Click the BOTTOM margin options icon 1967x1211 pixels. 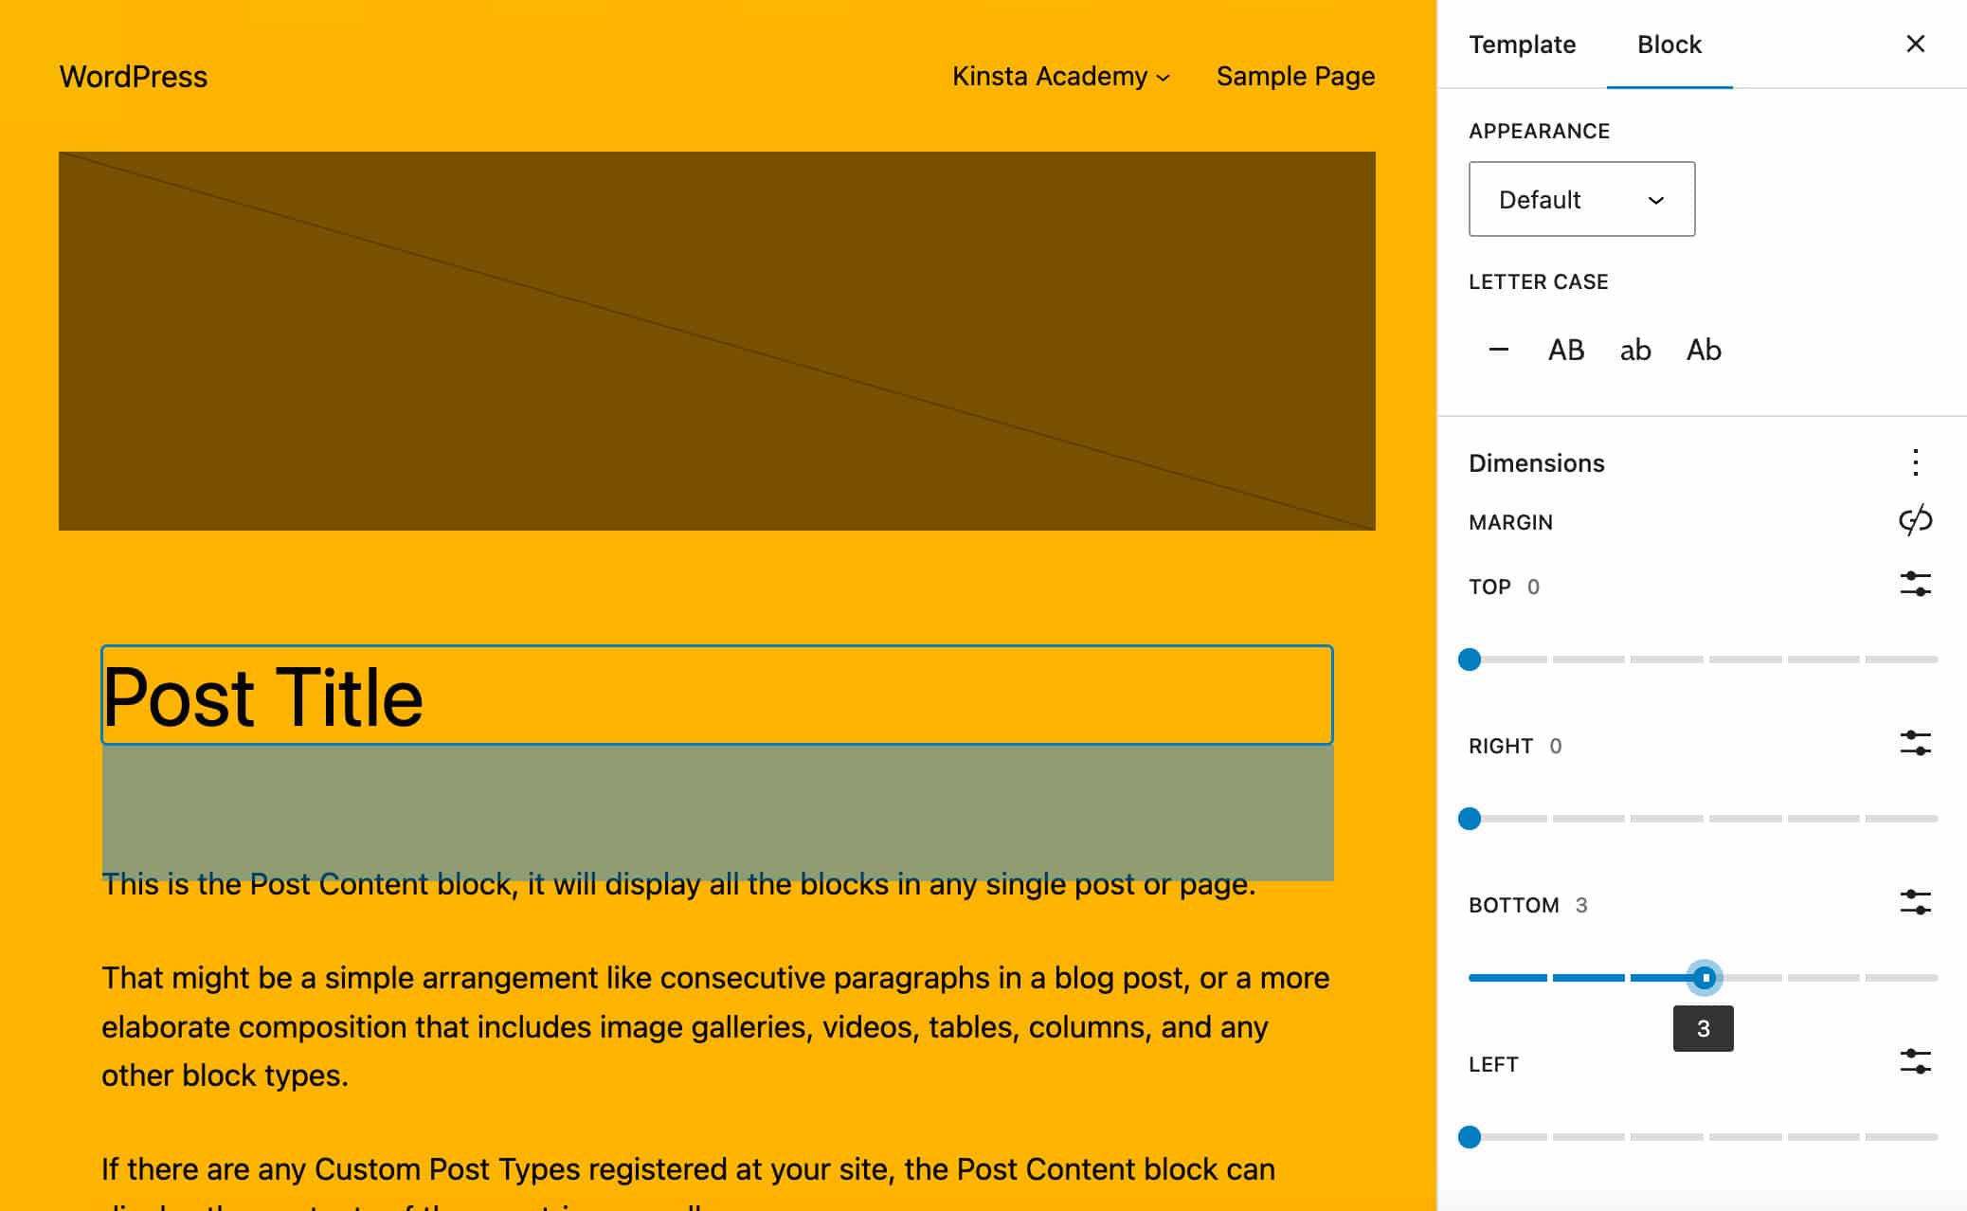[1914, 903]
